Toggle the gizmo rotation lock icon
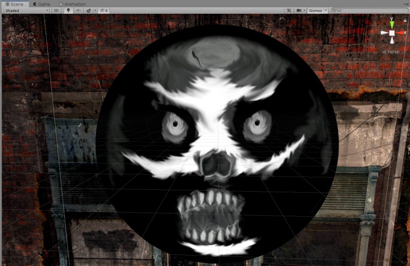The image size is (410, 266). pyautogui.click(x=405, y=20)
